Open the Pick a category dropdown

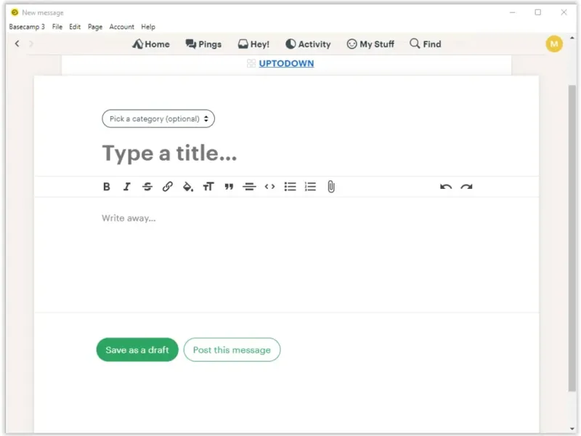[x=158, y=118]
